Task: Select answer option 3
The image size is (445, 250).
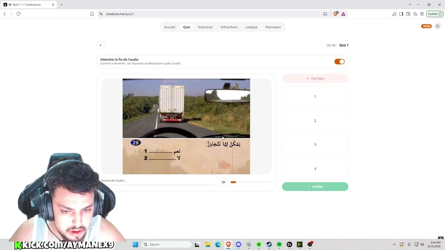Action: (315, 144)
